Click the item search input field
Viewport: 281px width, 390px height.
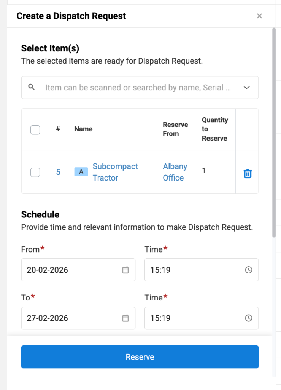137,88
